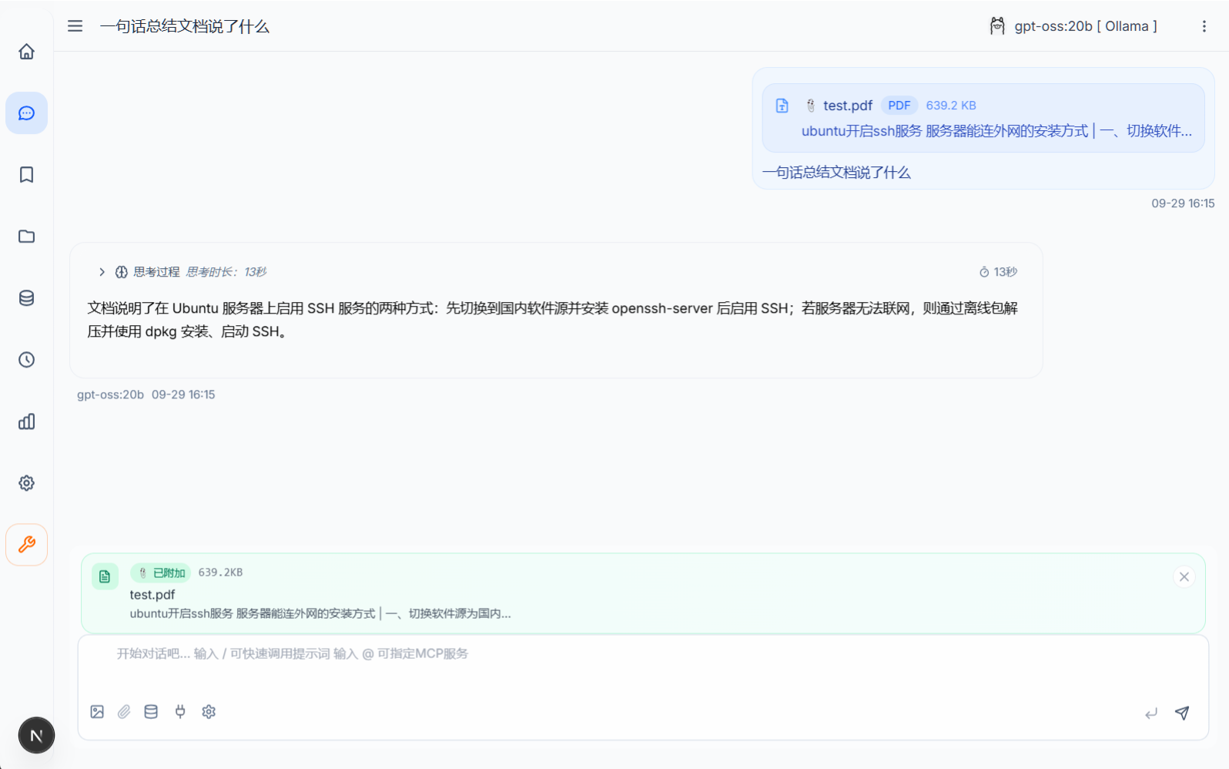Screen dimensions: 1229x769
Task: Open bookmarks from the sidebar
Action: click(26, 175)
